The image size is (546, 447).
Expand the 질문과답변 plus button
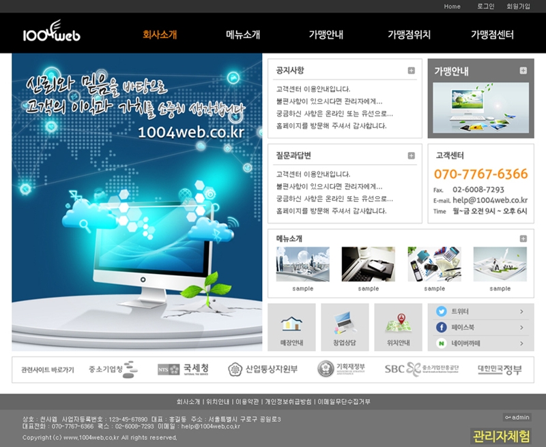point(411,155)
